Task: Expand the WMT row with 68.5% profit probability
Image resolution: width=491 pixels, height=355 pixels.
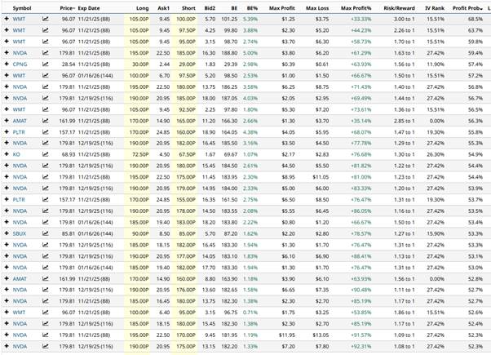Action: [x=7, y=19]
